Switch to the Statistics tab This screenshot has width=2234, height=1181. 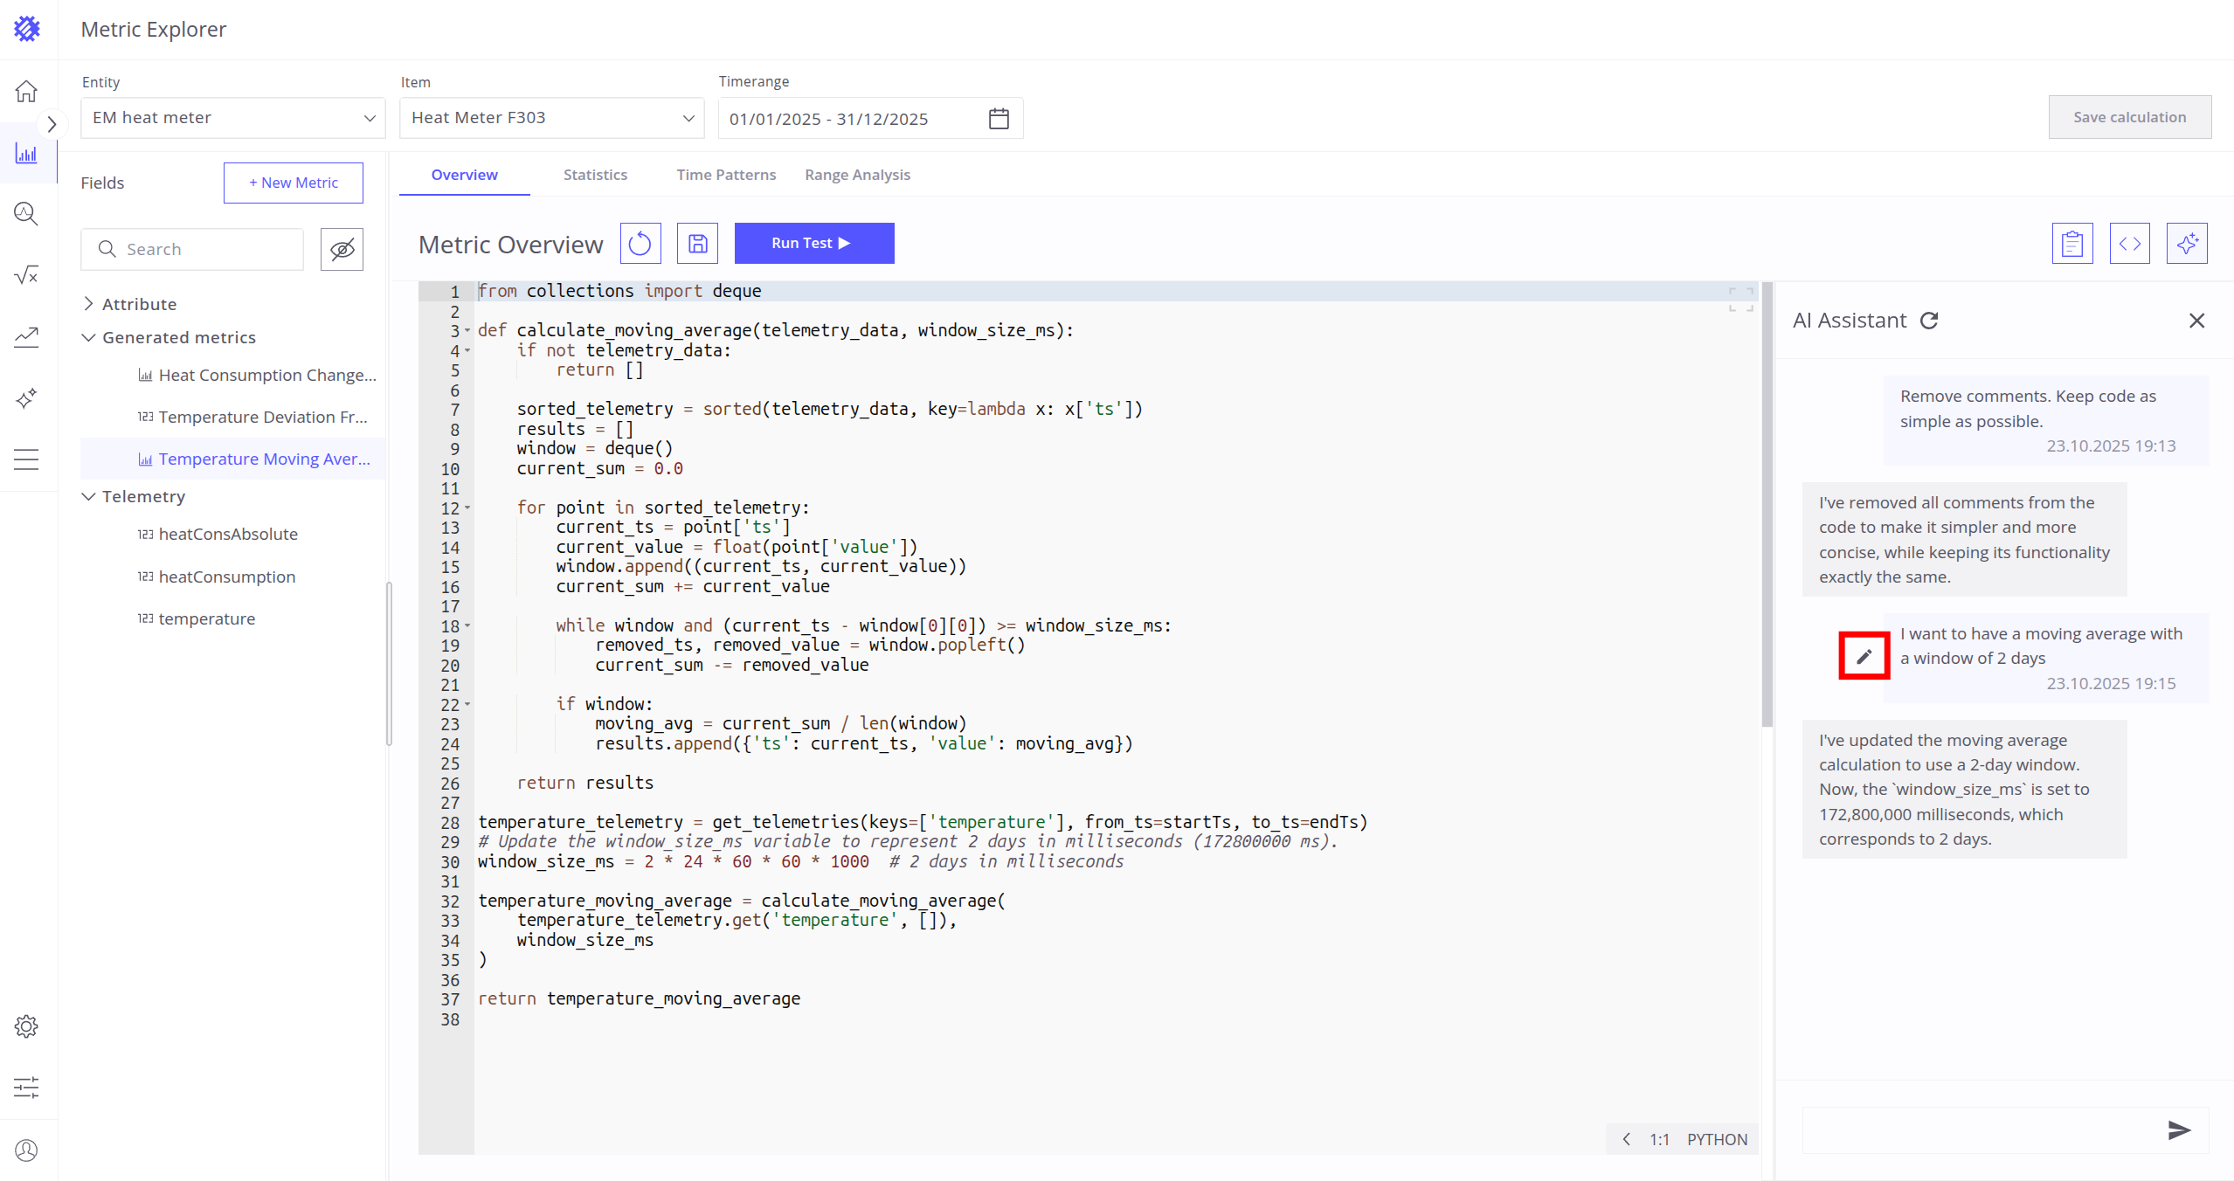click(x=595, y=175)
